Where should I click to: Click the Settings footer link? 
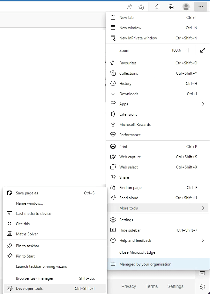(175, 286)
